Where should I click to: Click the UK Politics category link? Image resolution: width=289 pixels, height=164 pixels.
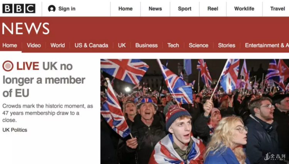click(15, 130)
